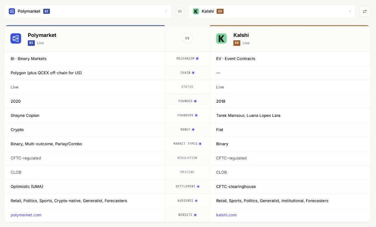Open the Kalshi platform selector dropdown
This screenshot has width=376, height=227.
click(272, 11)
